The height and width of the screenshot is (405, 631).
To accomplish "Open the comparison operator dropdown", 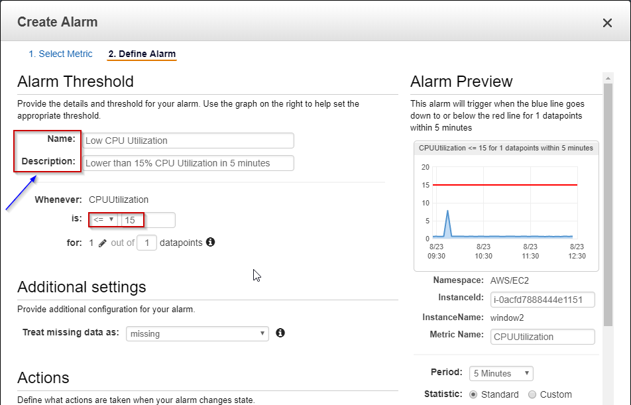I will pyautogui.click(x=104, y=220).
